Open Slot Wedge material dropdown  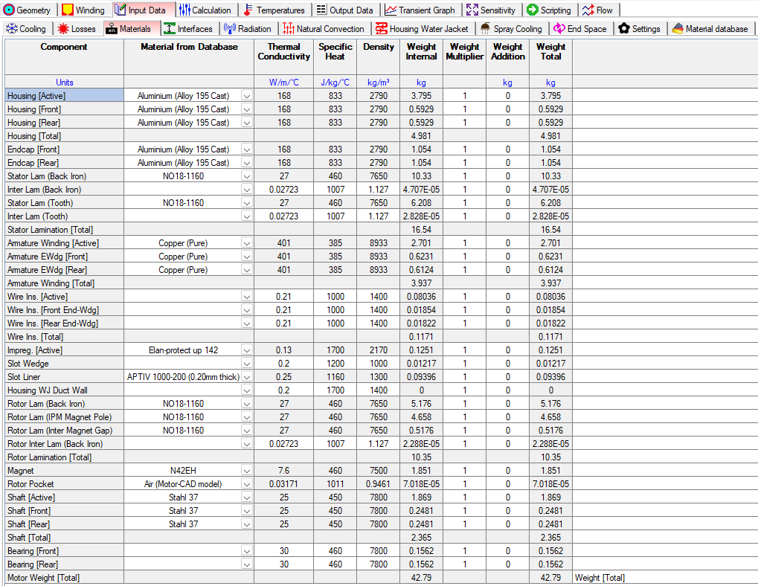246,364
